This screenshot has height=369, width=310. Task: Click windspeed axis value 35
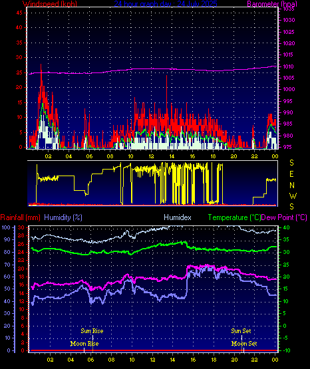point(19,43)
